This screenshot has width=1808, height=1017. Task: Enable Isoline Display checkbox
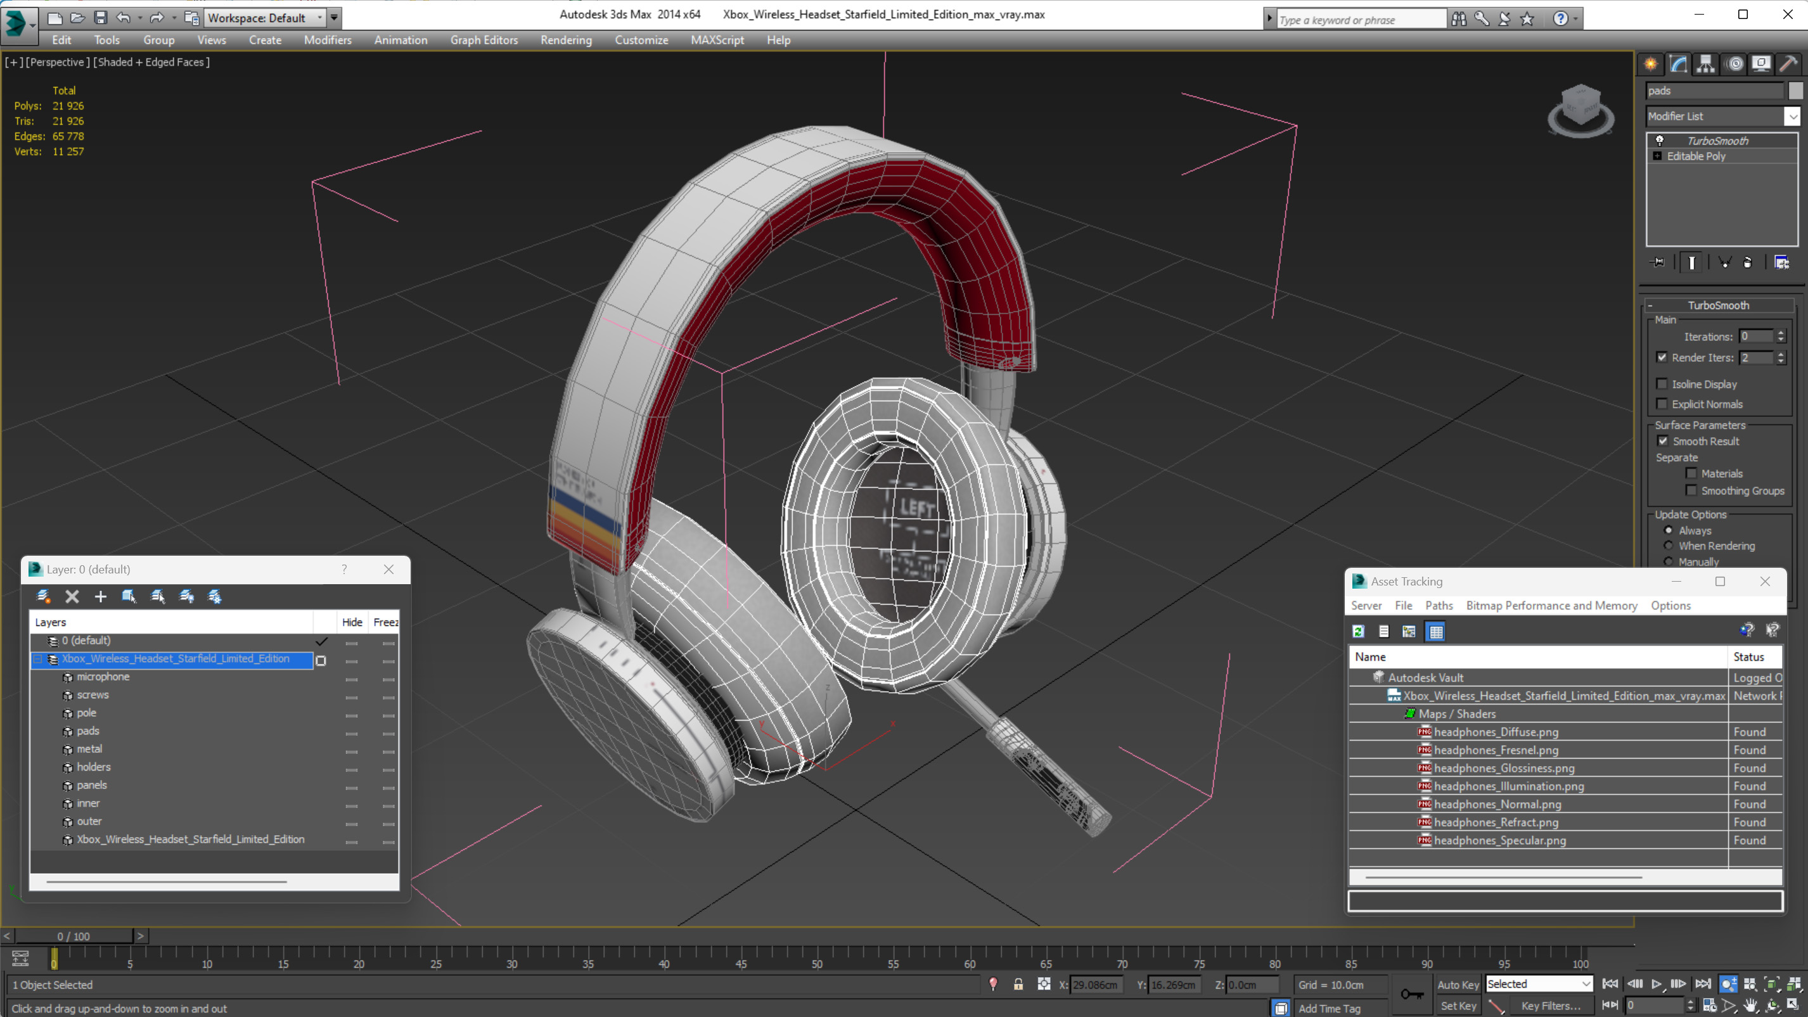[1662, 384]
